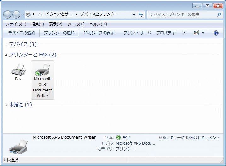This screenshot has height=166, width=226.
Task: Select Microsoft XPS Document Writer printer icon
Action: click(43, 70)
